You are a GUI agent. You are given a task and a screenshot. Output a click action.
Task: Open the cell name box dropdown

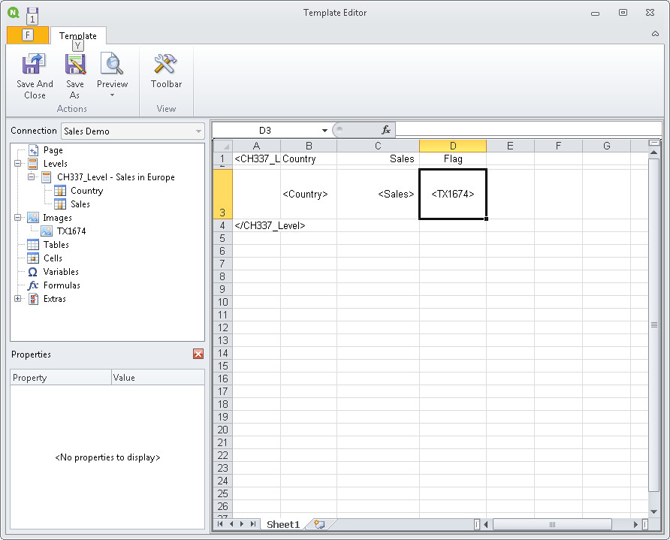coord(324,129)
